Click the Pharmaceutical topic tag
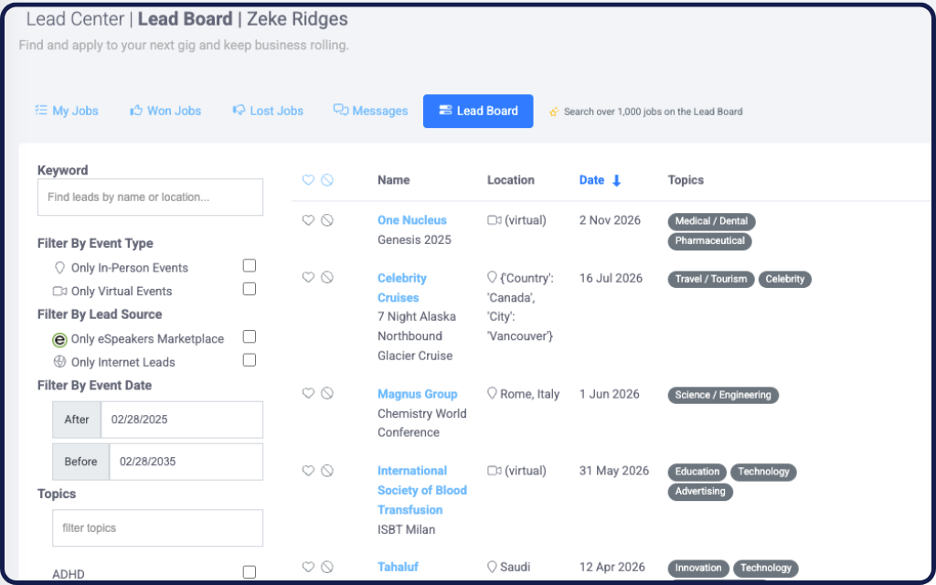The width and height of the screenshot is (936, 585). coord(709,241)
